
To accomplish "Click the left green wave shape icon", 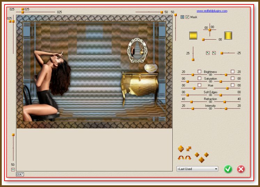I will [x=207, y=53].
